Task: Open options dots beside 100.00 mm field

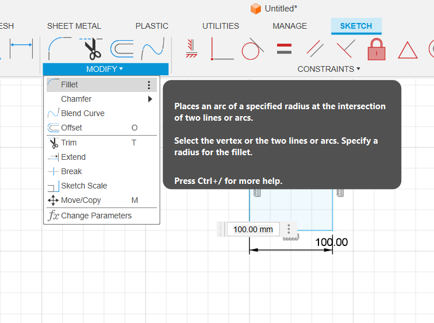Action: 289,229
